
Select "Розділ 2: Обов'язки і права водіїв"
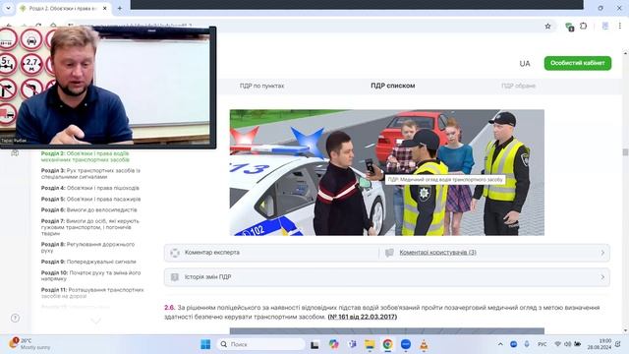[x=86, y=156]
